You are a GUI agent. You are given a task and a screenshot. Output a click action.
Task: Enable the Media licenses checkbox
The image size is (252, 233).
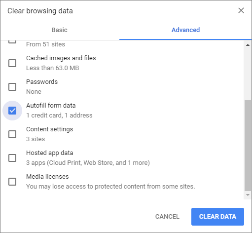pyautogui.click(x=12, y=182)
